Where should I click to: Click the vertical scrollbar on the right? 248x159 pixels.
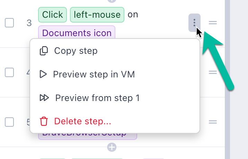pos(227,79)
